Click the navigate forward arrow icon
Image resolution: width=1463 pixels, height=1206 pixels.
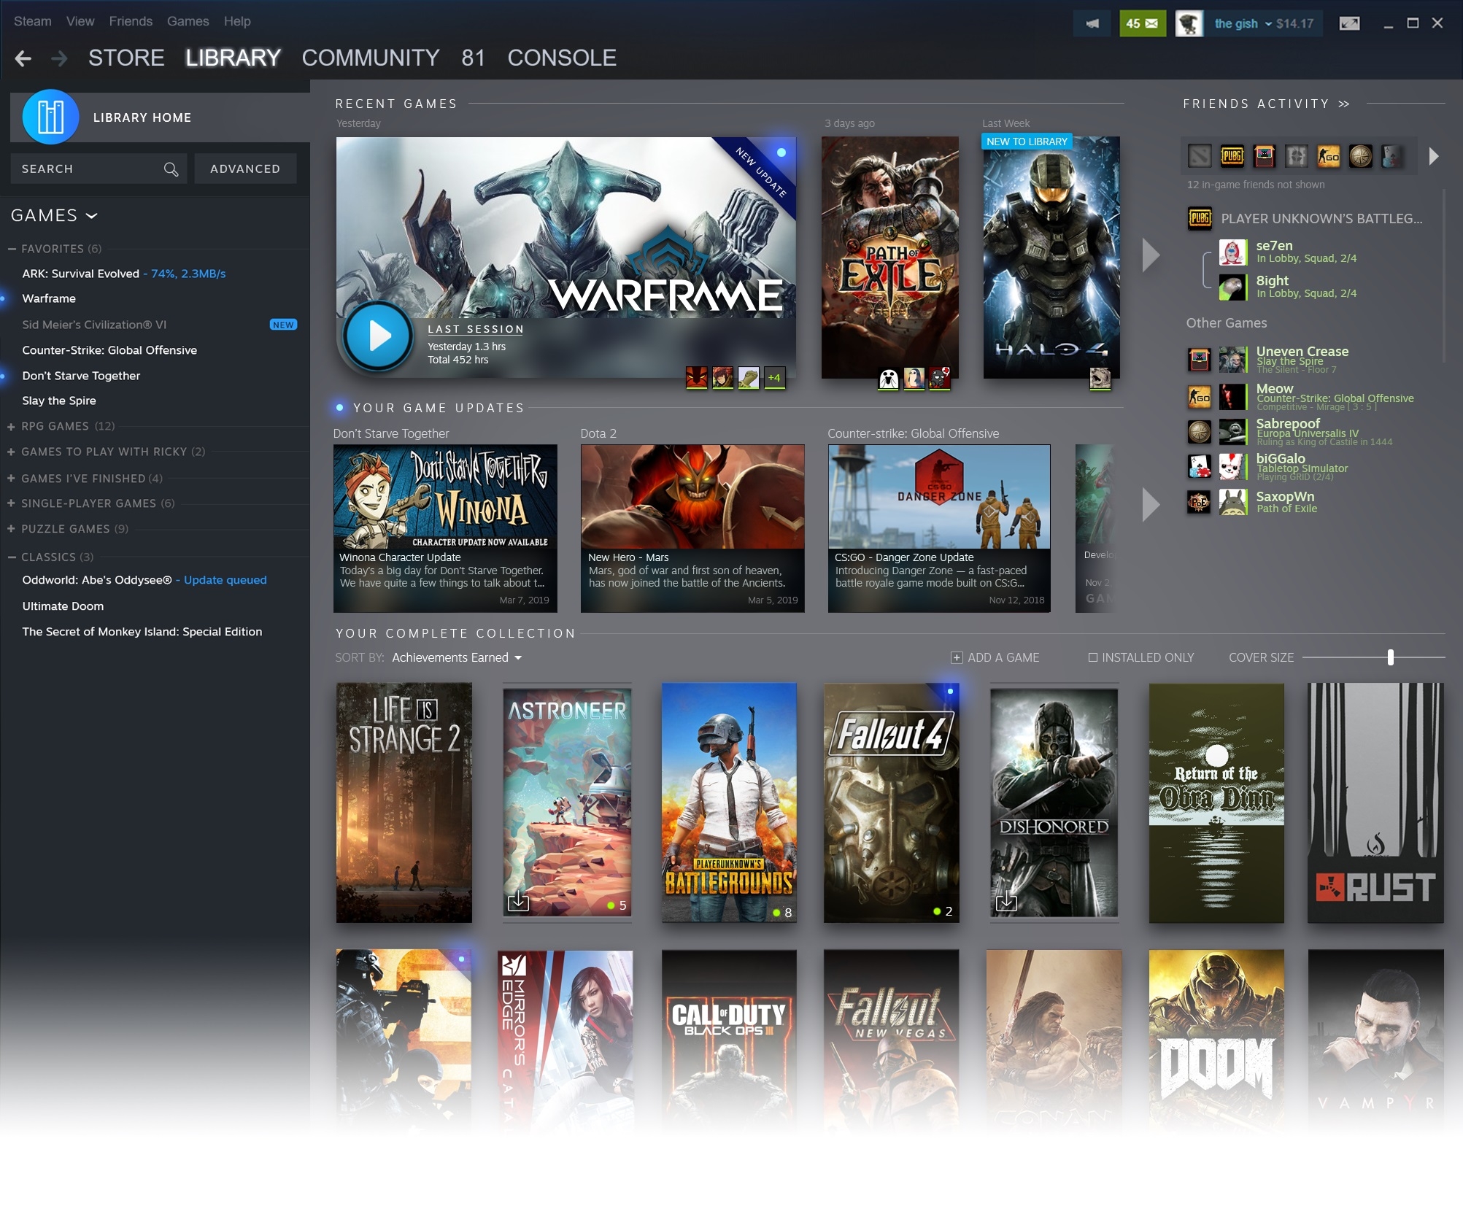[58, 58]
